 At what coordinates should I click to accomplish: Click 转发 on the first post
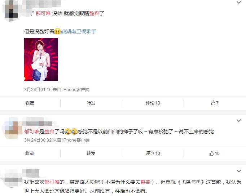pos(91,103)
